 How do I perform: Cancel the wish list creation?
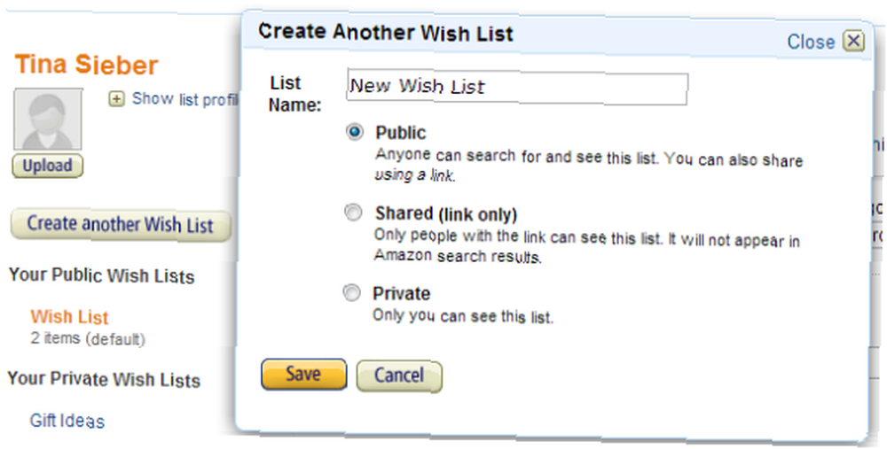[x=399, y=375]
